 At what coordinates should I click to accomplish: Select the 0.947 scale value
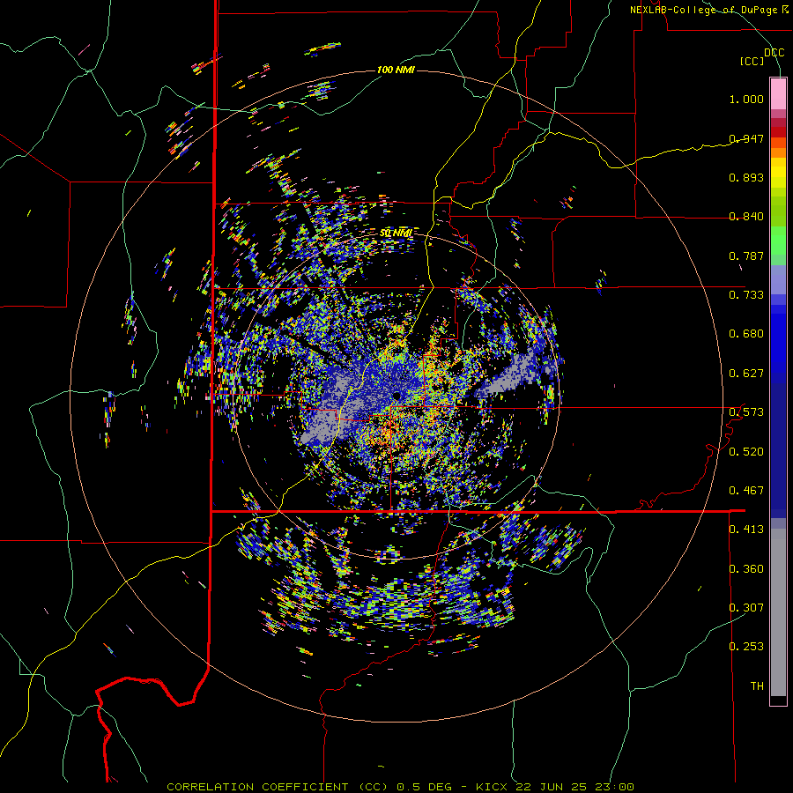(746, 138)
